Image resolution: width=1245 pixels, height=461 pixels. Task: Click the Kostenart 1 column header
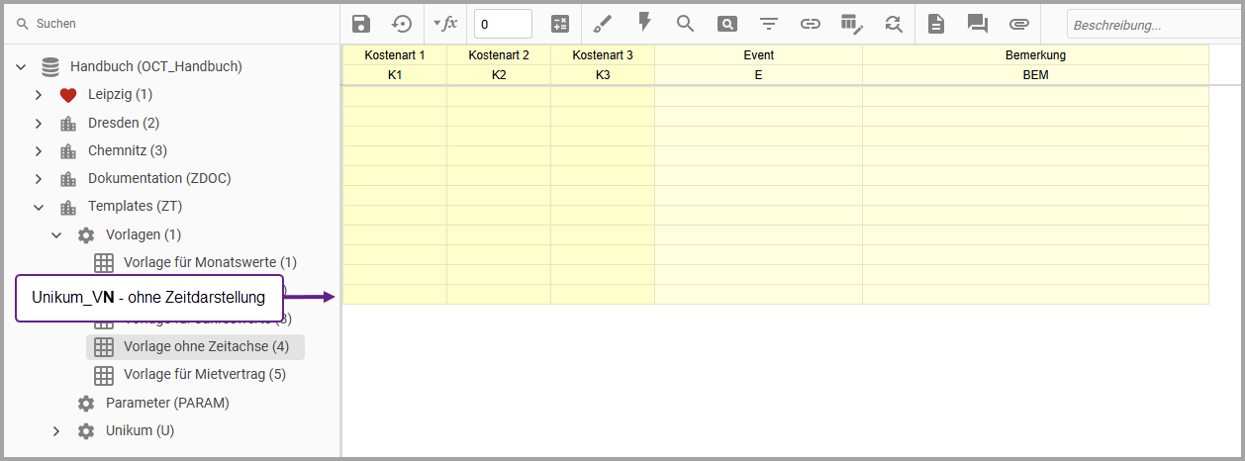(x=395, y=55)
